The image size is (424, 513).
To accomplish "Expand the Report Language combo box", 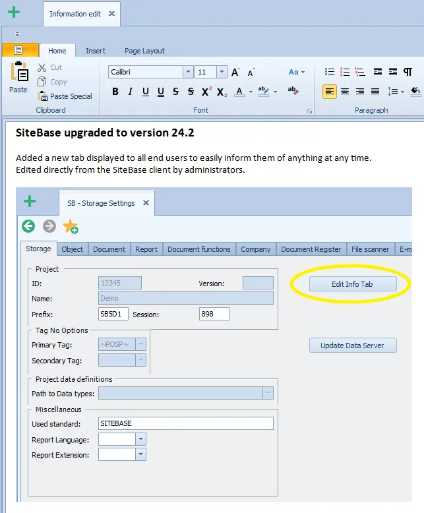I will click(x=140, y=439).
